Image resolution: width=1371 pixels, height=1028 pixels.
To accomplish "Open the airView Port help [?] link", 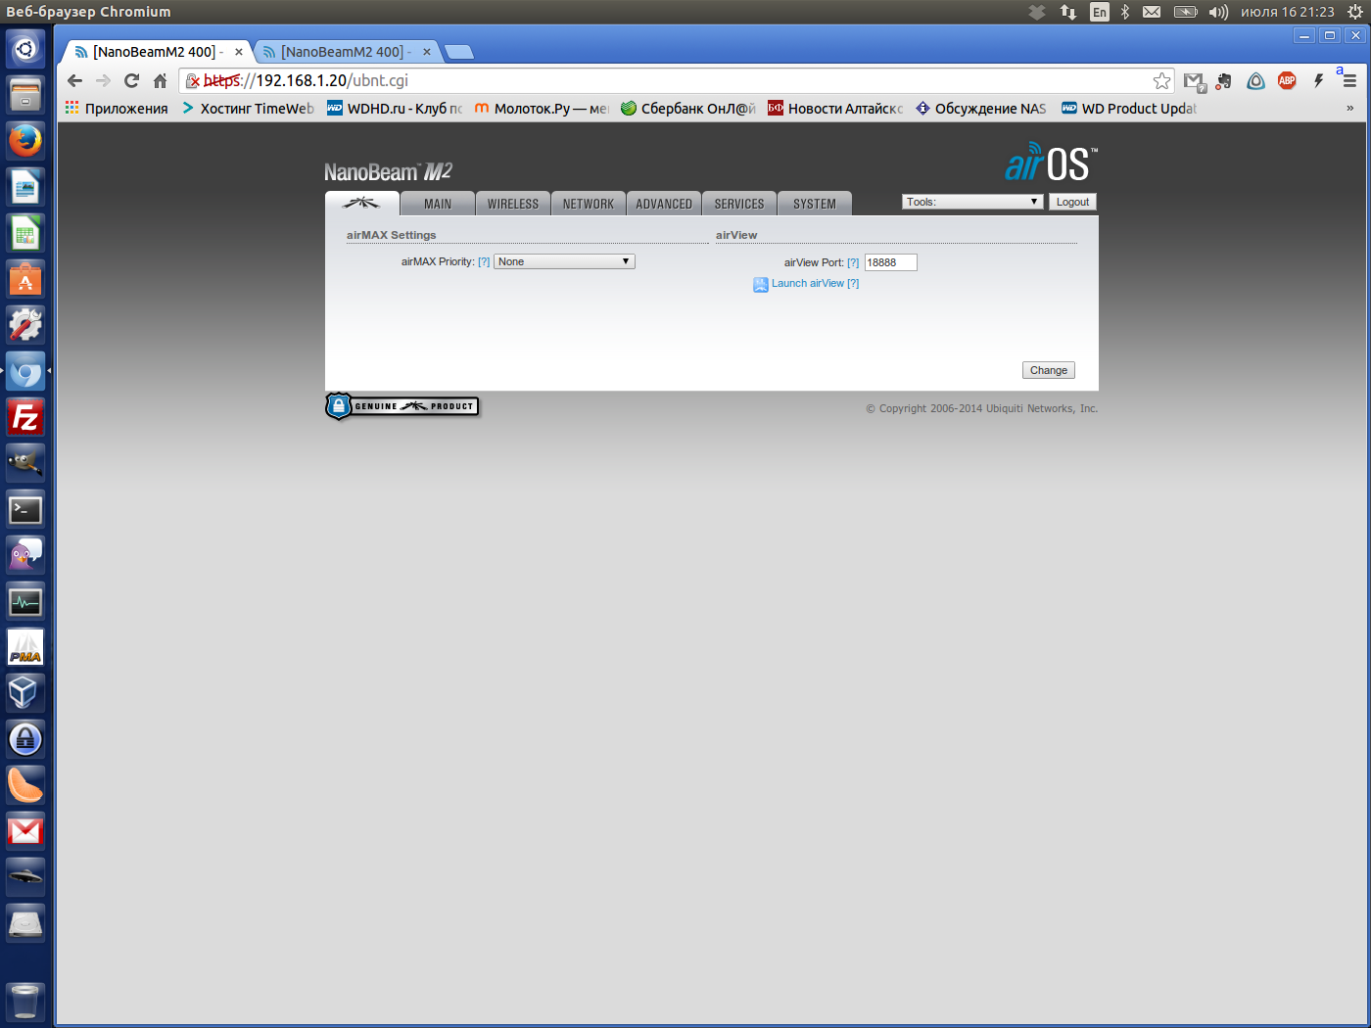I will tap(853, 262).
